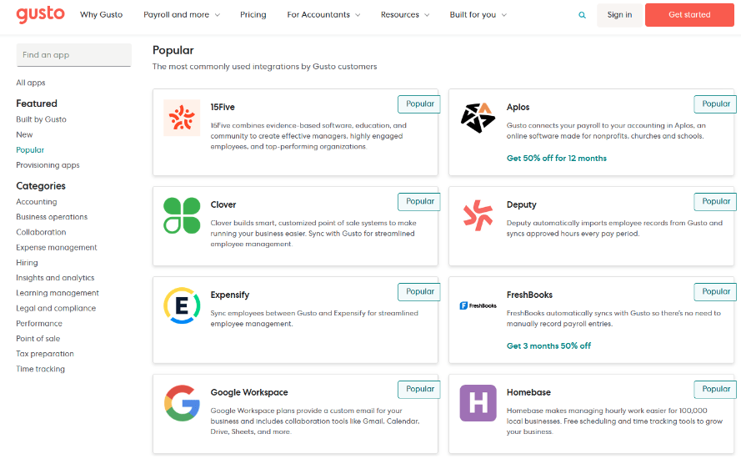Click the Get started button

[x=689, y=15]
